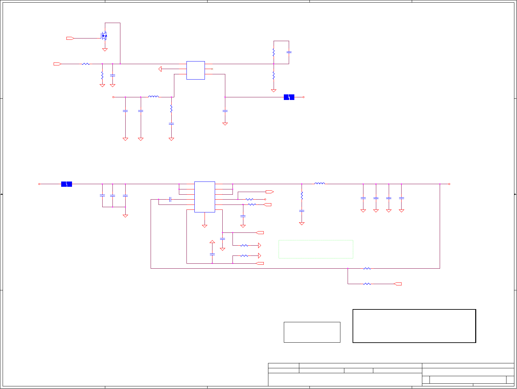Image resolution: width=517 pixels, height=389 pixels.
Task: Select the solid blue jumper on the upper circuit output
Action: pyautogui.click(x=289, y=97)
